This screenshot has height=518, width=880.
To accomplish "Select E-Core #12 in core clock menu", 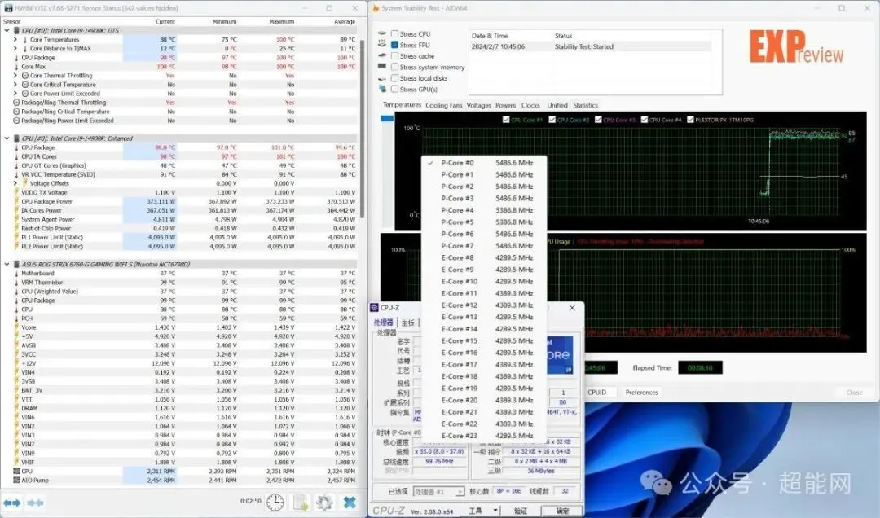I will click(484, 305).
